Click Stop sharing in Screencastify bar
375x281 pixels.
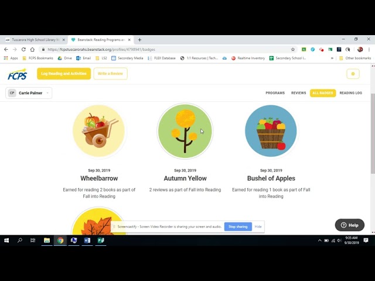pos(238,227)
